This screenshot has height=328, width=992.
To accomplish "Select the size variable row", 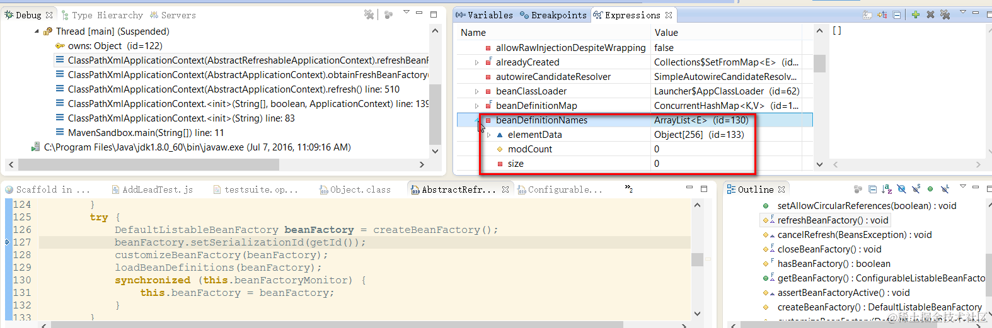I will [635, 164].
